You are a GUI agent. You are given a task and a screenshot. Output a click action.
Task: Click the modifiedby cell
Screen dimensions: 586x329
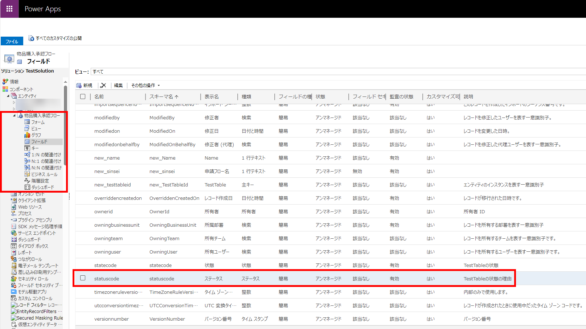[107, 118]
